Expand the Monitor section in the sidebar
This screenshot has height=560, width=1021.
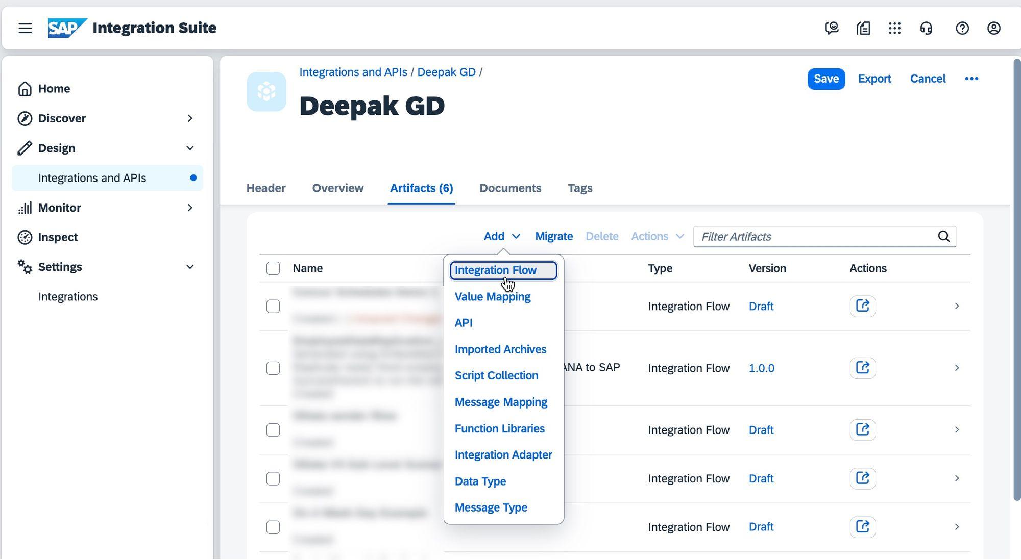[189, 208]
